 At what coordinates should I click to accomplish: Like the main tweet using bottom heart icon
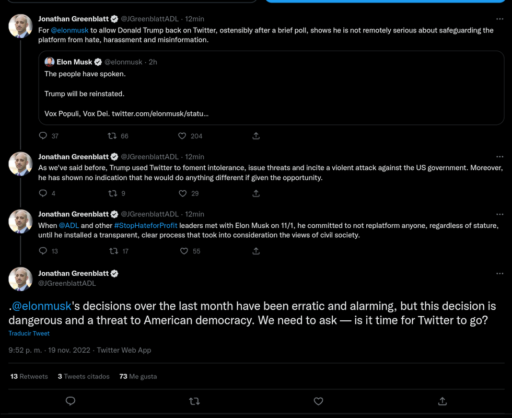(x=318, y=401)
